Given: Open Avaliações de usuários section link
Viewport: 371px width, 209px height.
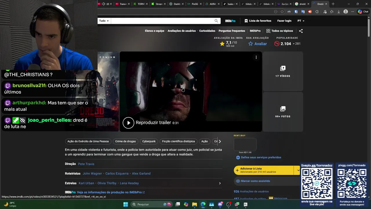Looking at the screenshot, I should click(x=182, y=31).
